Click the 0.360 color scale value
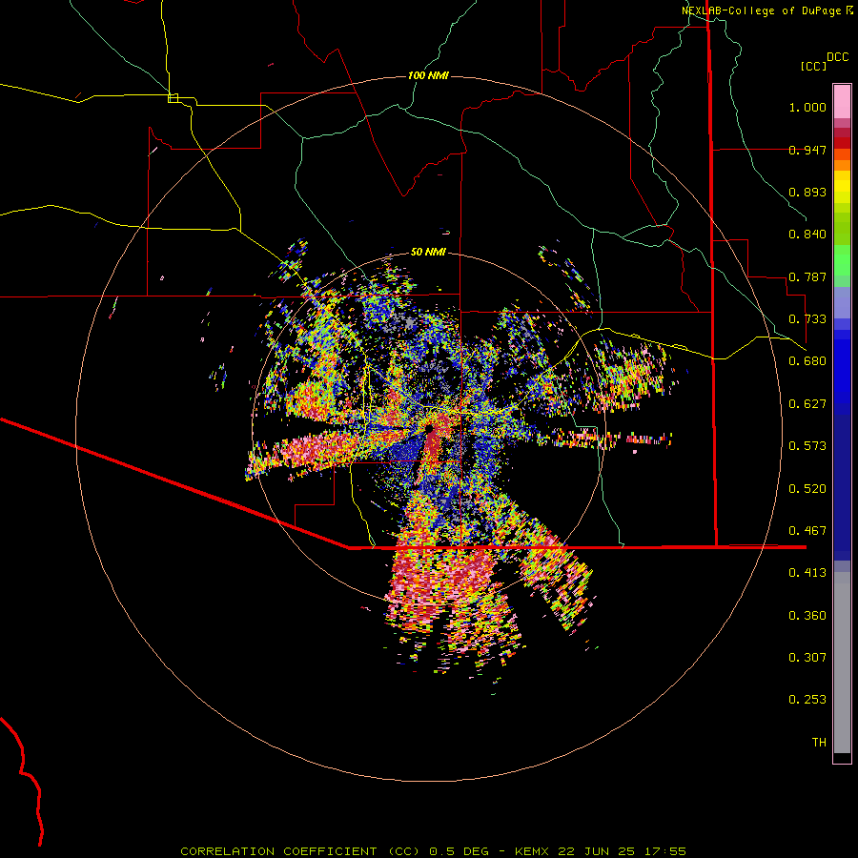The height and width of the screenshot is (858, 858). (807, 616)
